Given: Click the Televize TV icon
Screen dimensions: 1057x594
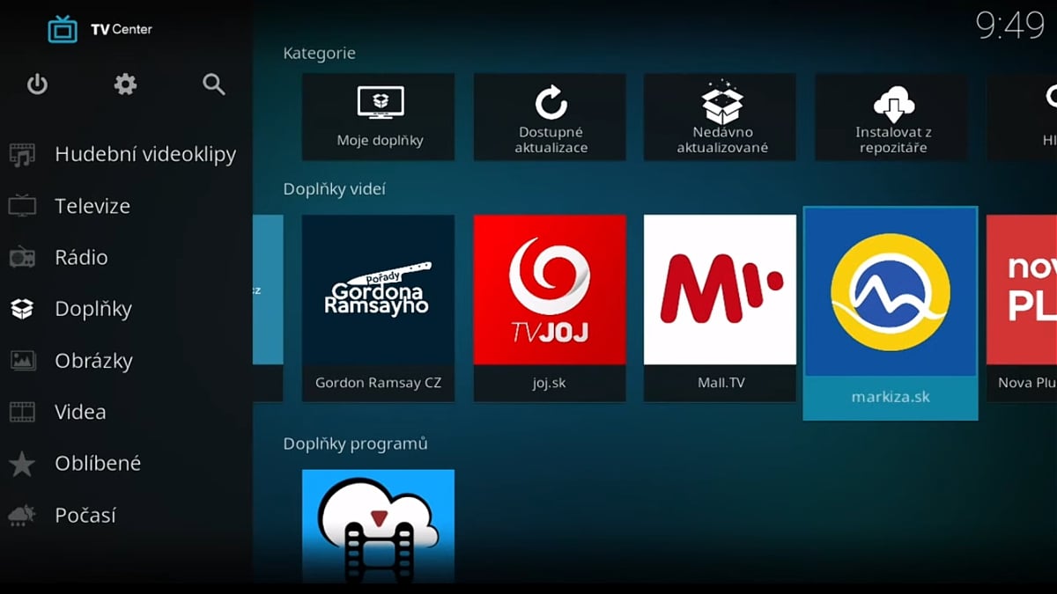Looking at the screenshot, I should tap(22, 206).
